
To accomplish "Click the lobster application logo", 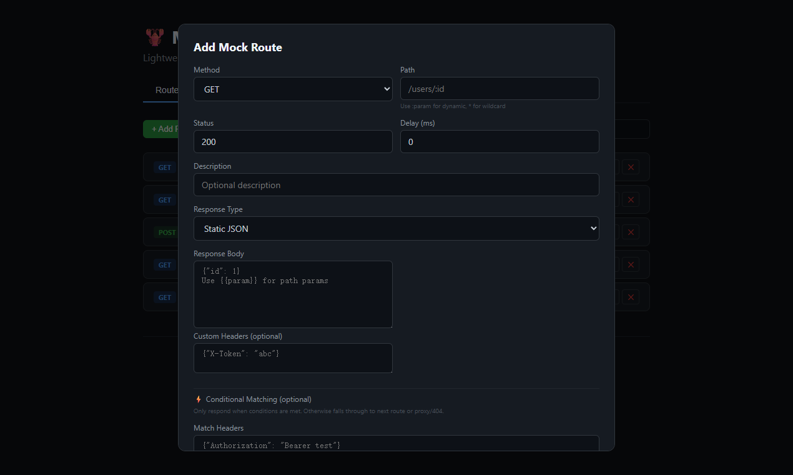I will tap(154, 36).
